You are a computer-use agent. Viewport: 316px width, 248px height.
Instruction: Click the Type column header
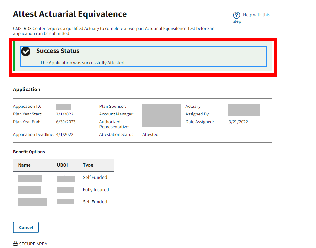click(88, 165)
